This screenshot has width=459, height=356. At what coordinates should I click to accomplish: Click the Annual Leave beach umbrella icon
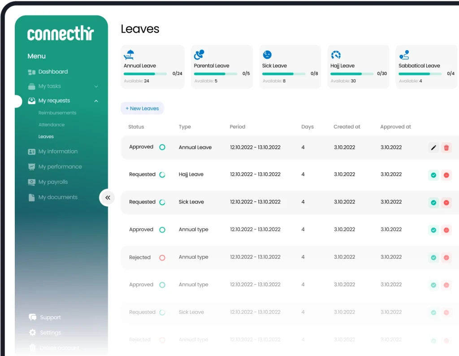[129, 54]
